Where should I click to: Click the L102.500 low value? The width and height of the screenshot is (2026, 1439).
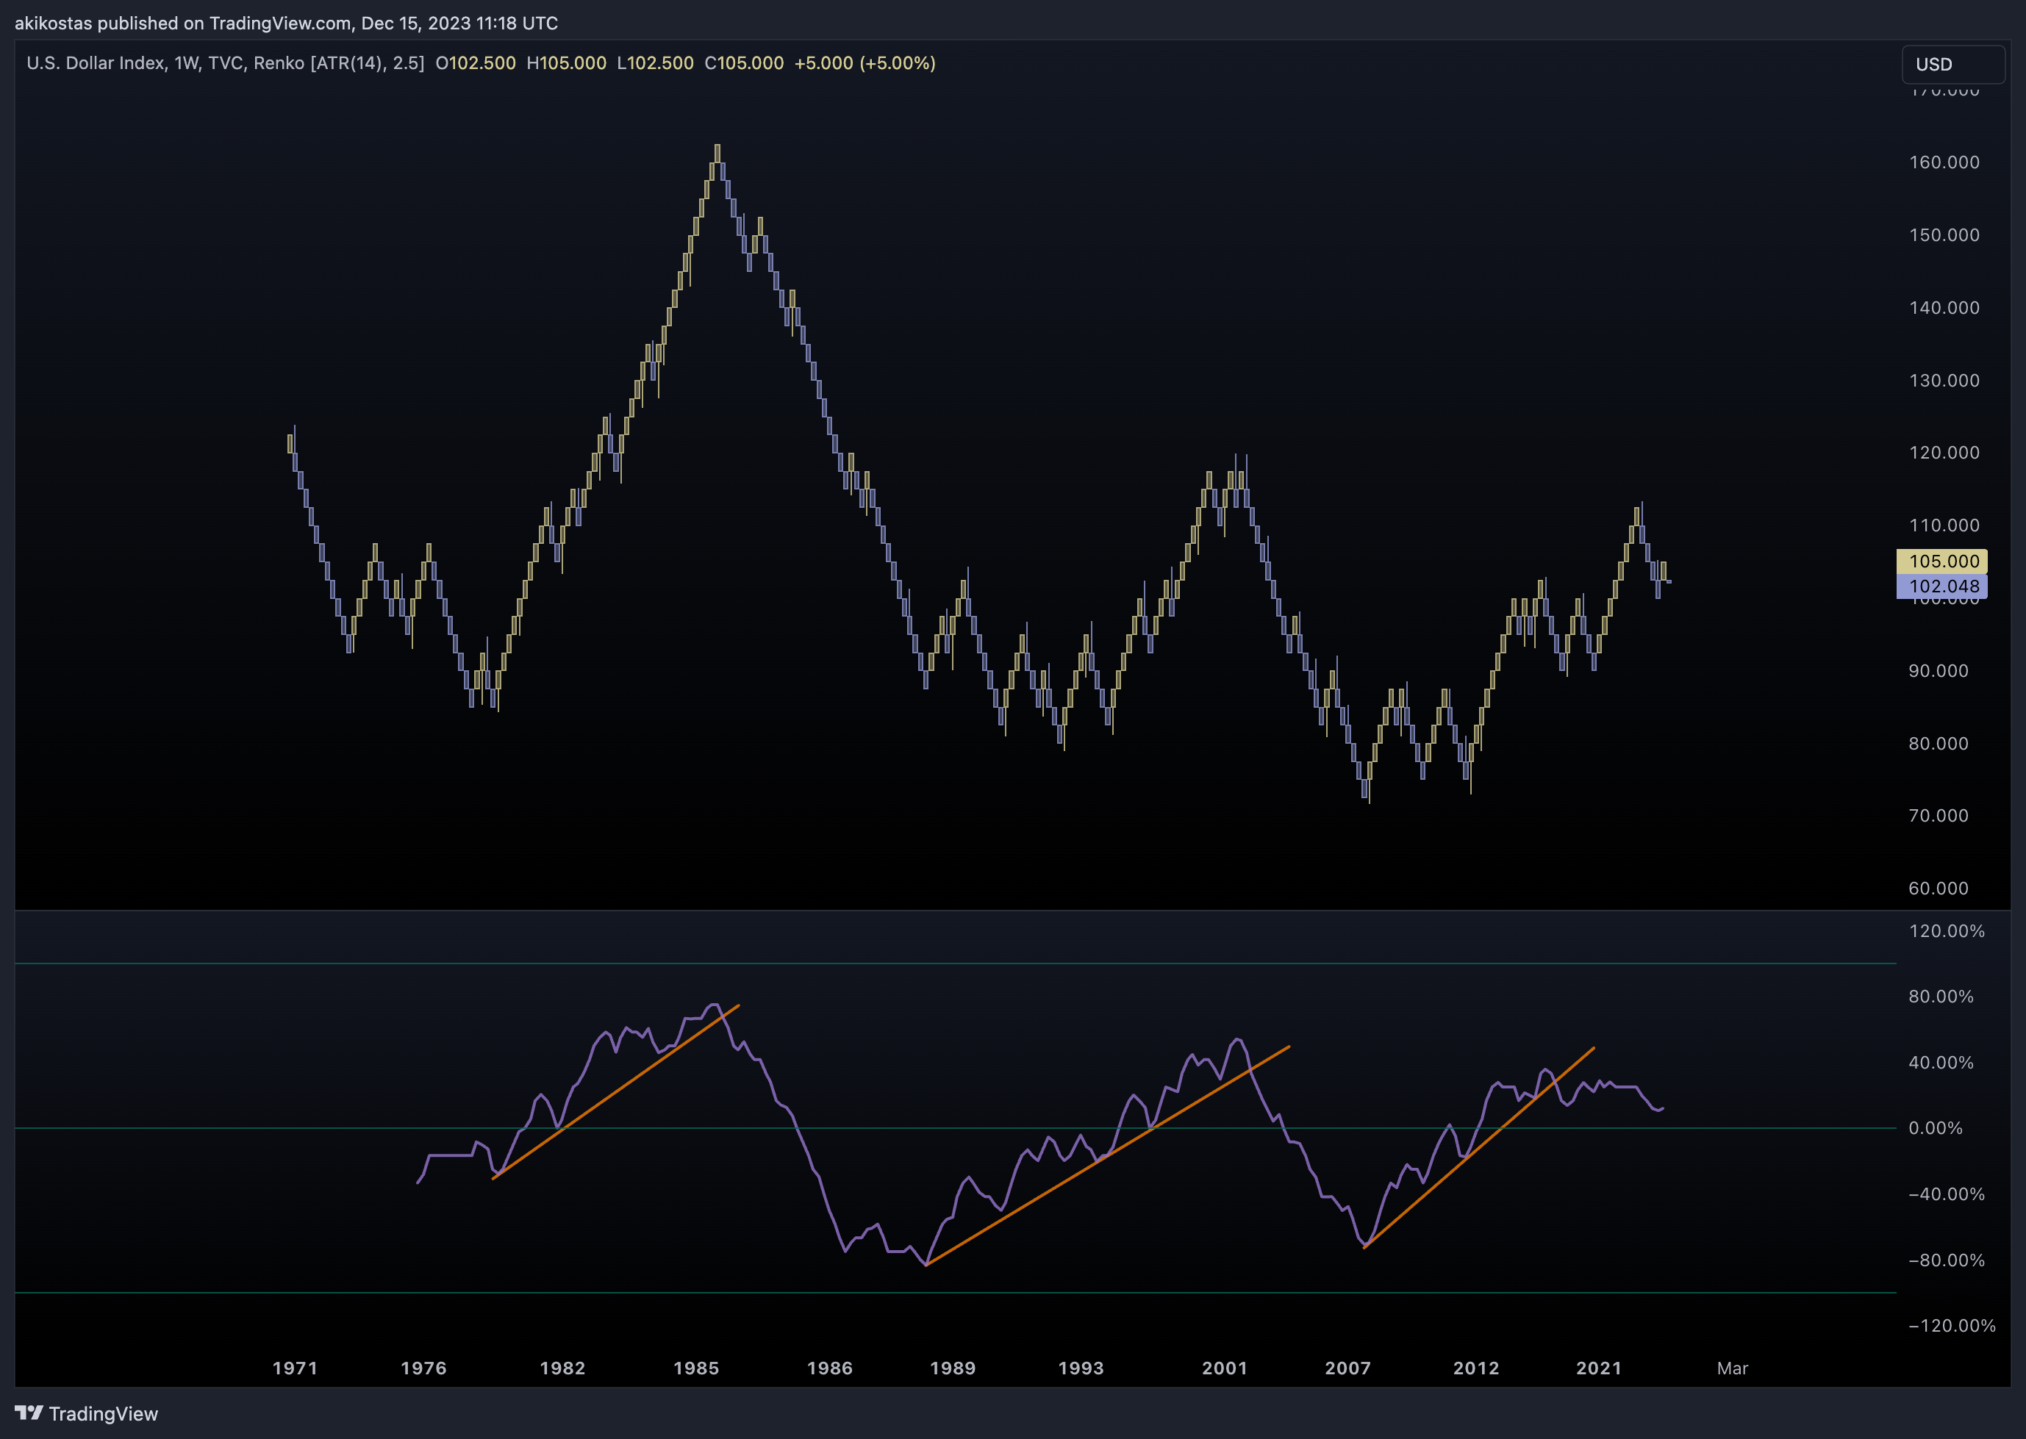pos(655,63)
